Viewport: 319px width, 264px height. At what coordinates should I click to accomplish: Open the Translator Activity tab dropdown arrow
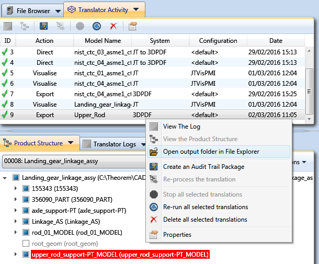136,9
